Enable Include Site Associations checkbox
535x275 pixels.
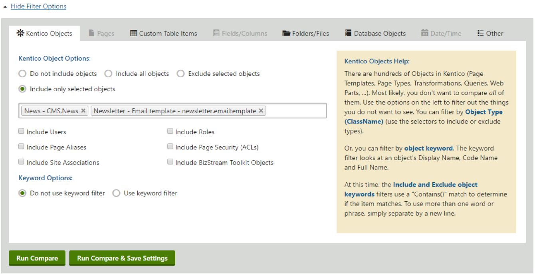[x=21, y=162]
